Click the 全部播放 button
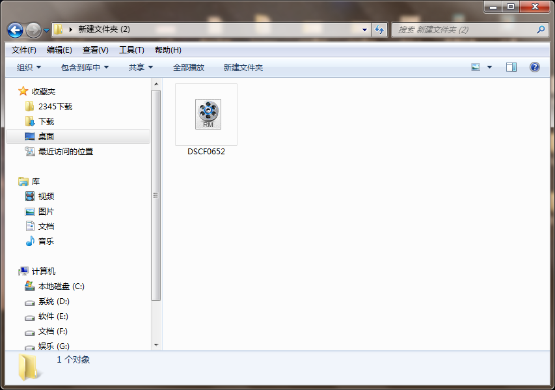The image size is (555, 390). 189,67
